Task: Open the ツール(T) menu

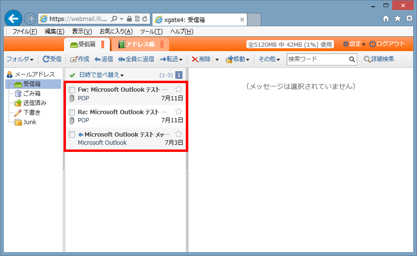Action: (x=151, y=32)
